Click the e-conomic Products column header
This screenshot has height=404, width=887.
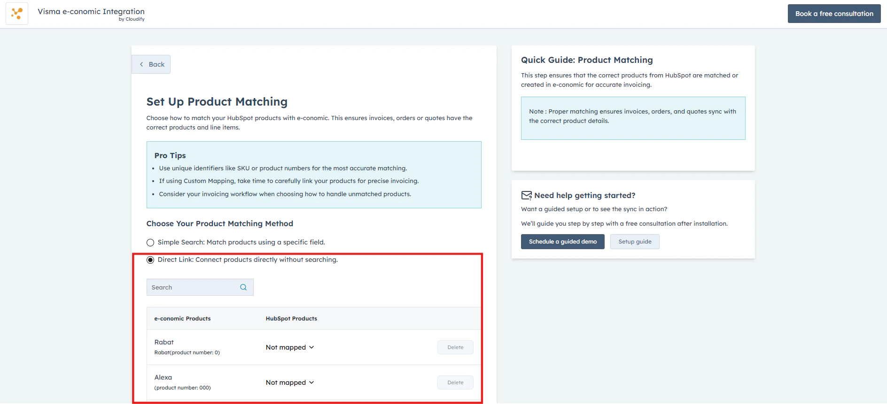[182, 319]
